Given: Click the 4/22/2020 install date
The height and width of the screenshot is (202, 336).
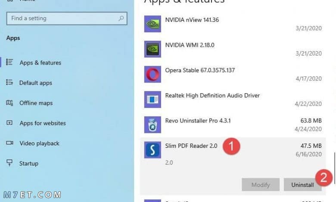Looking at the screenshot, I should [x=308, y=104].
